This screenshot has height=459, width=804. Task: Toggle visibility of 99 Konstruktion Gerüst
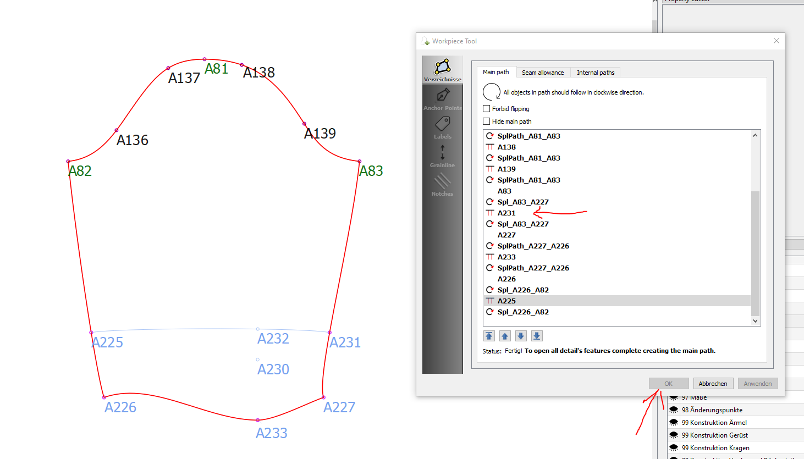[x=674, y=435]
